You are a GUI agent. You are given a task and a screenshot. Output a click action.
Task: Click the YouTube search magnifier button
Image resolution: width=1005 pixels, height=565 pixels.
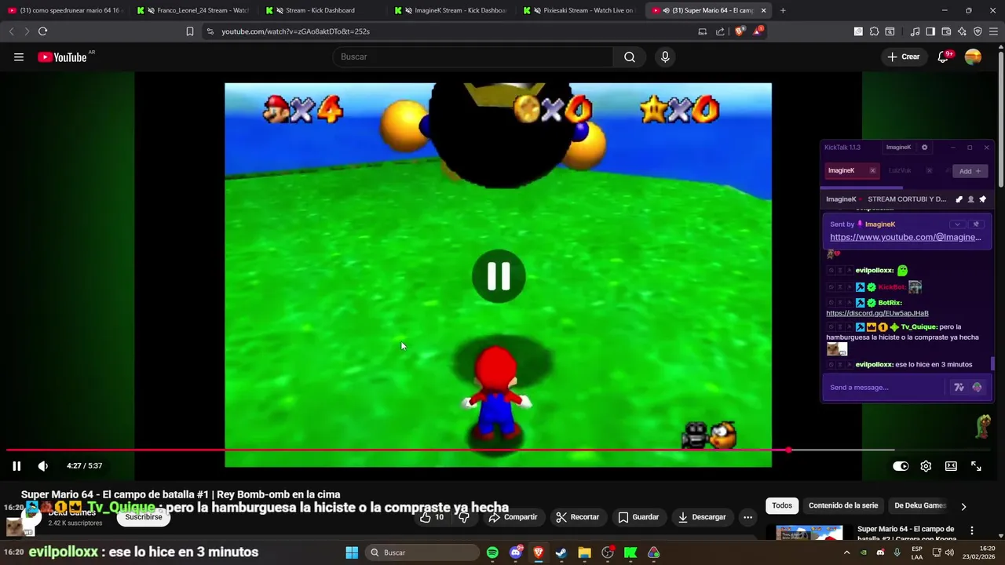coord(629,56)
